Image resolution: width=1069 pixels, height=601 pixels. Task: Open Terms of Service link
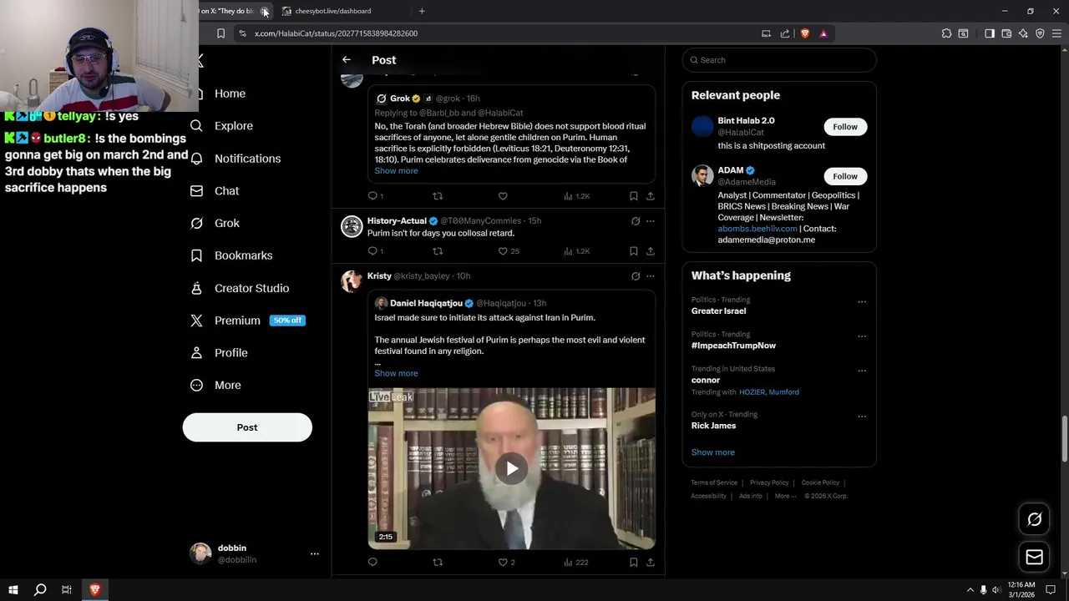point(714,482)
